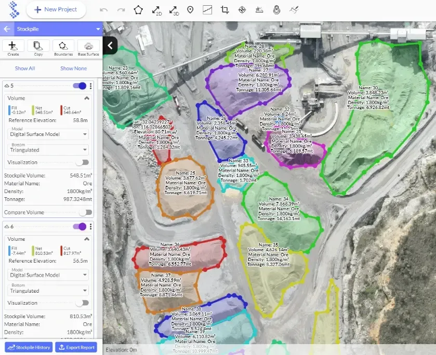436x355 pixels.
Task: Click Show None
Action: 74,69
